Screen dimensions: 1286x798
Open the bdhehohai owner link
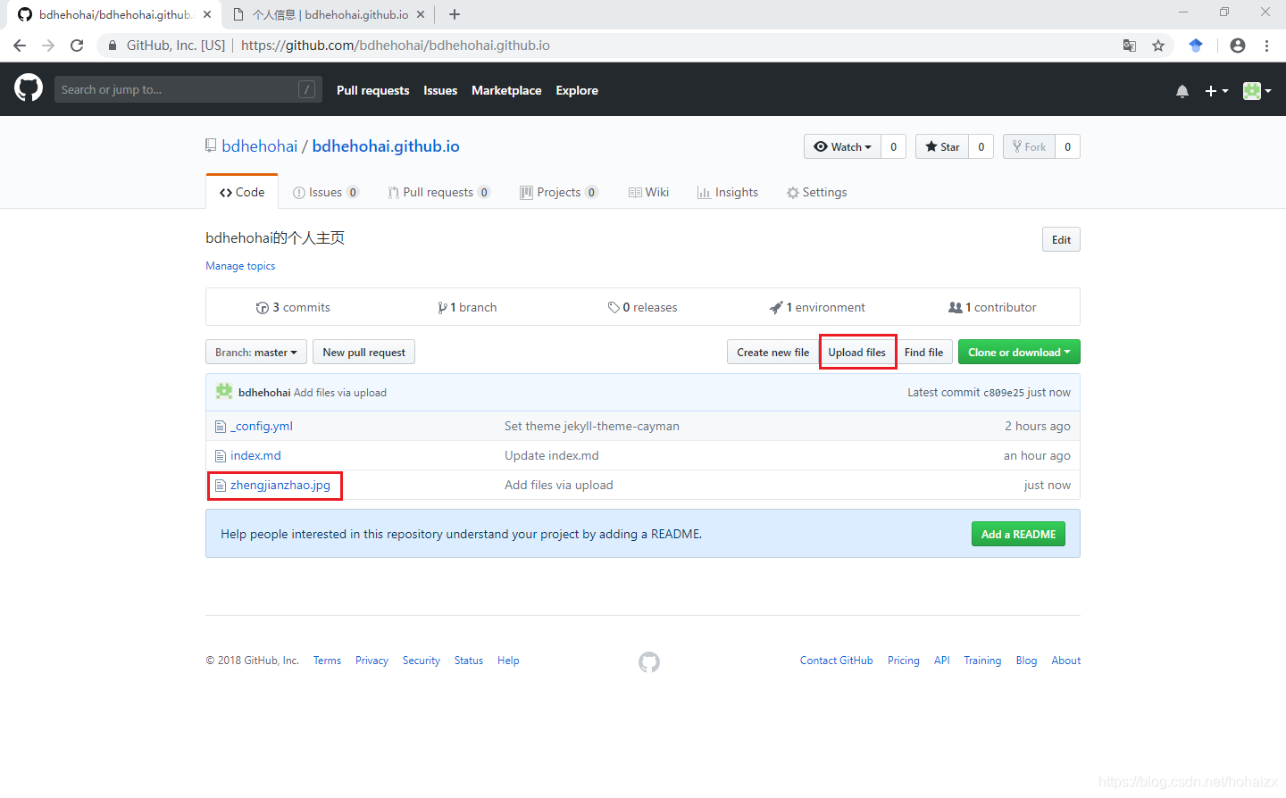click(x=260, y=146)
